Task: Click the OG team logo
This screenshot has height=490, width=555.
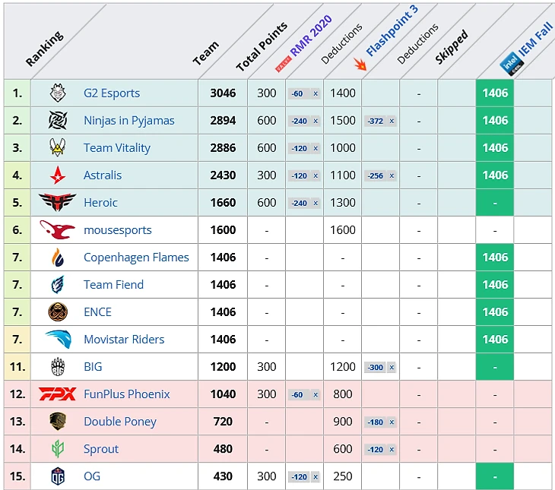Action: 58,476
